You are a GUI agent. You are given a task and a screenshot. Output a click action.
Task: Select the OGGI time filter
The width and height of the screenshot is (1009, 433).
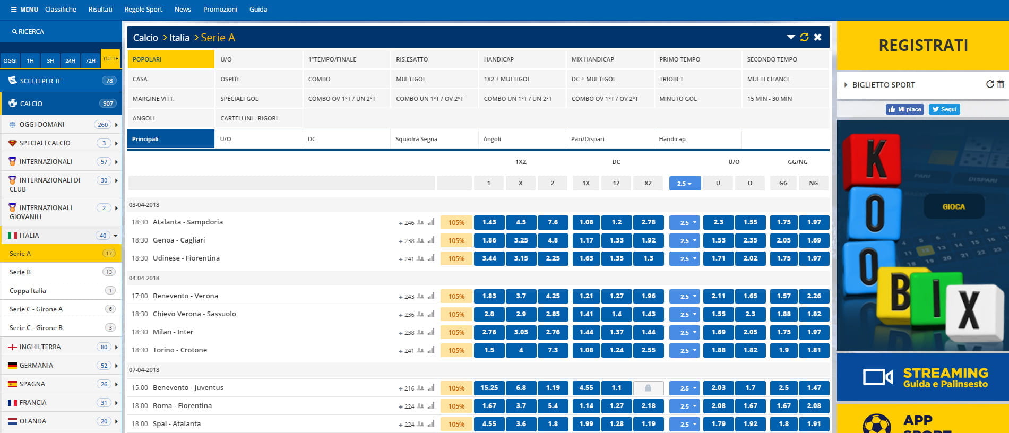[x=10, y=60]
